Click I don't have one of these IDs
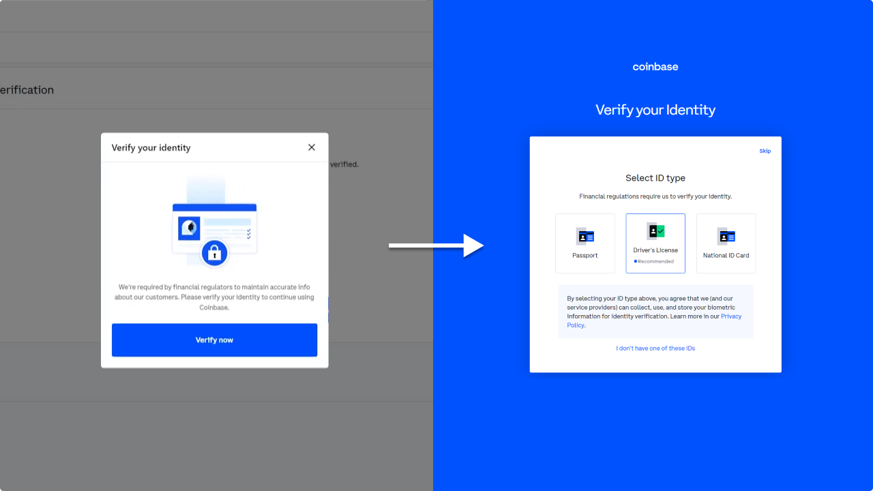 tap(655, 348)
